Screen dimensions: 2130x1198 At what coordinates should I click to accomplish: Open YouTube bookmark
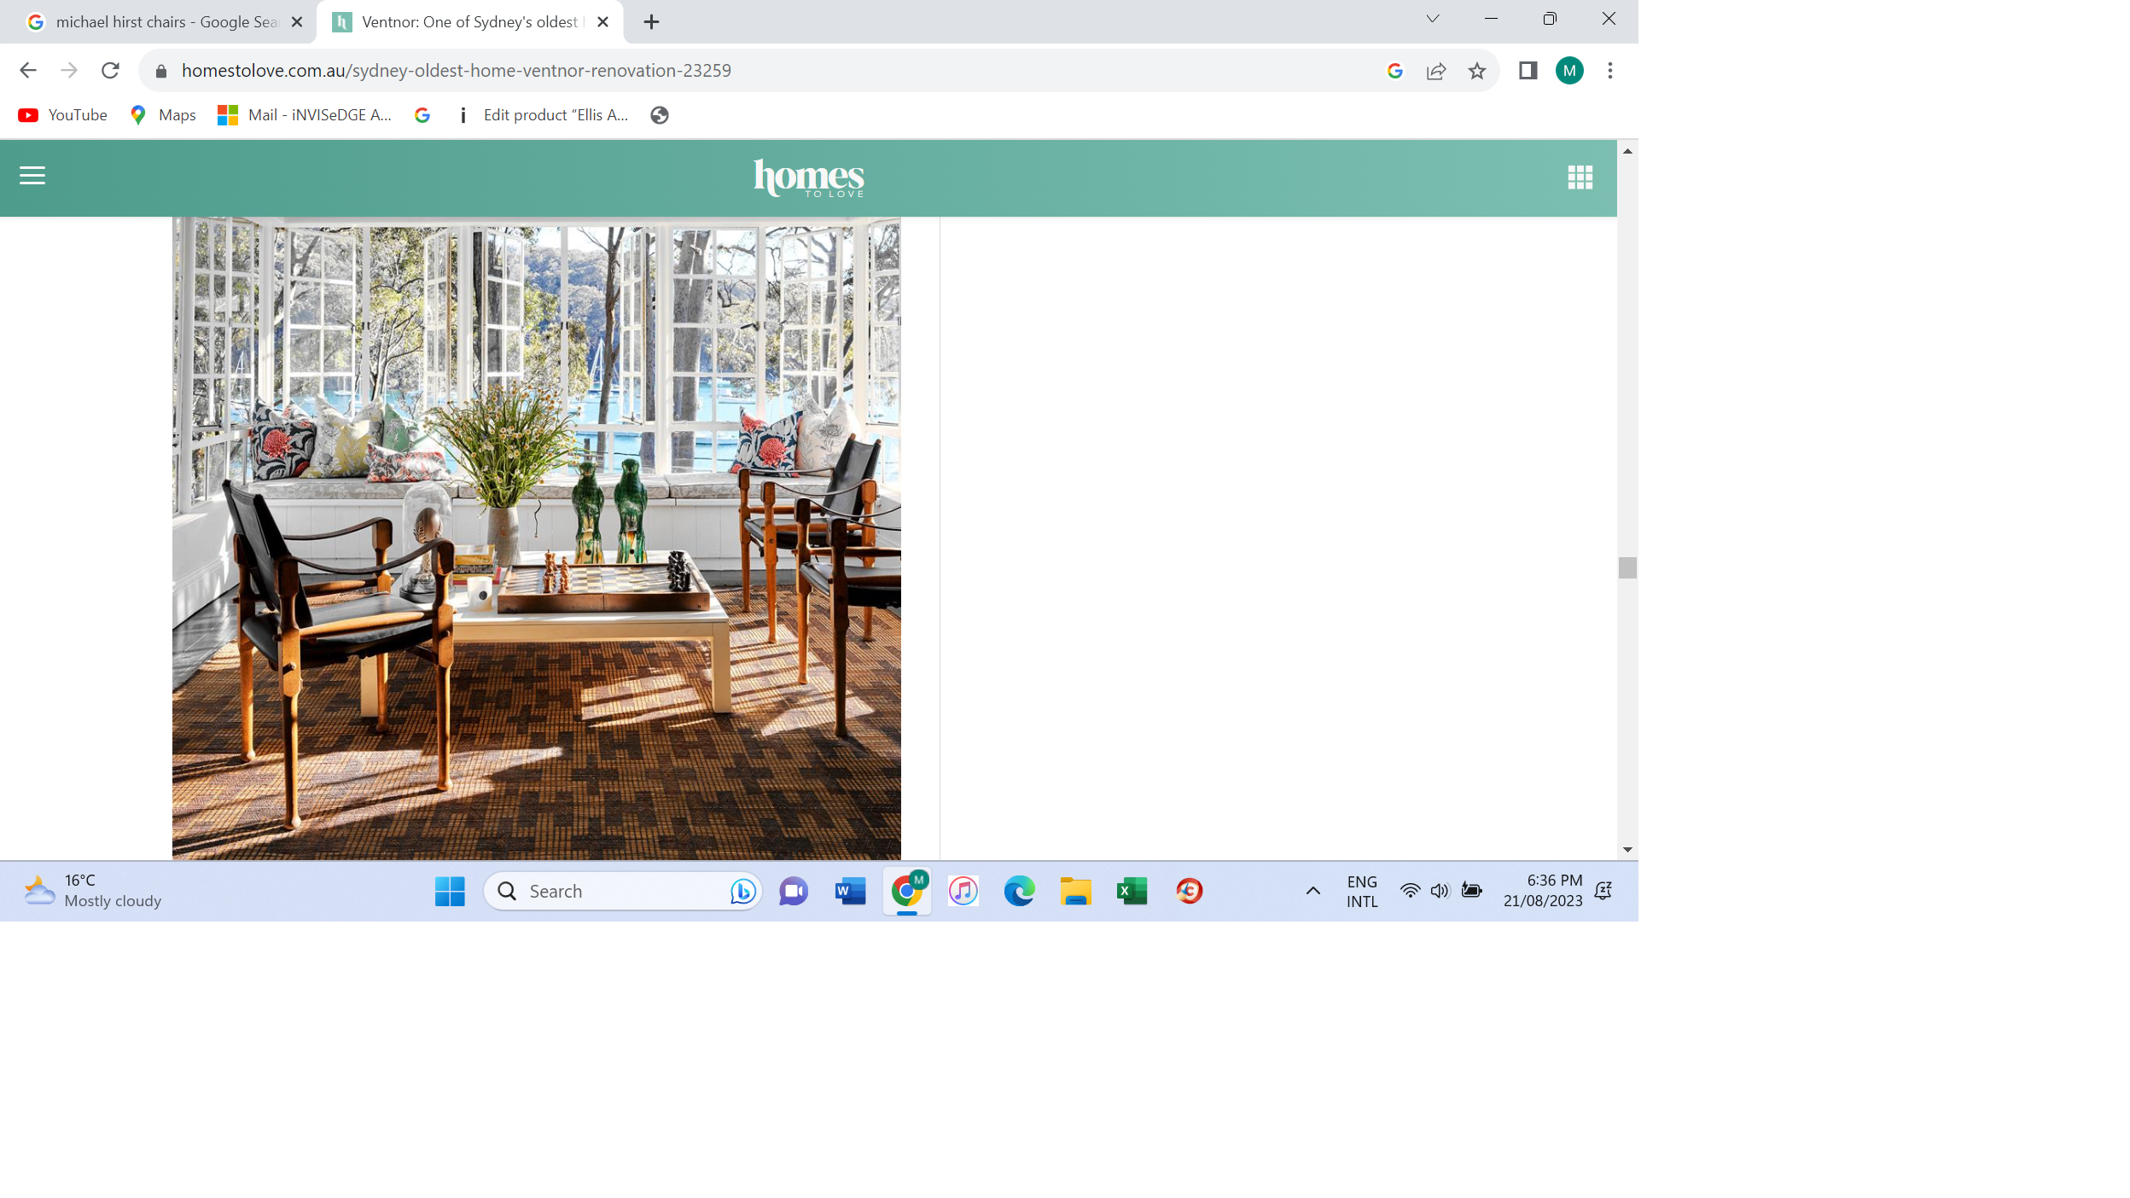click(x=63, y=115)
